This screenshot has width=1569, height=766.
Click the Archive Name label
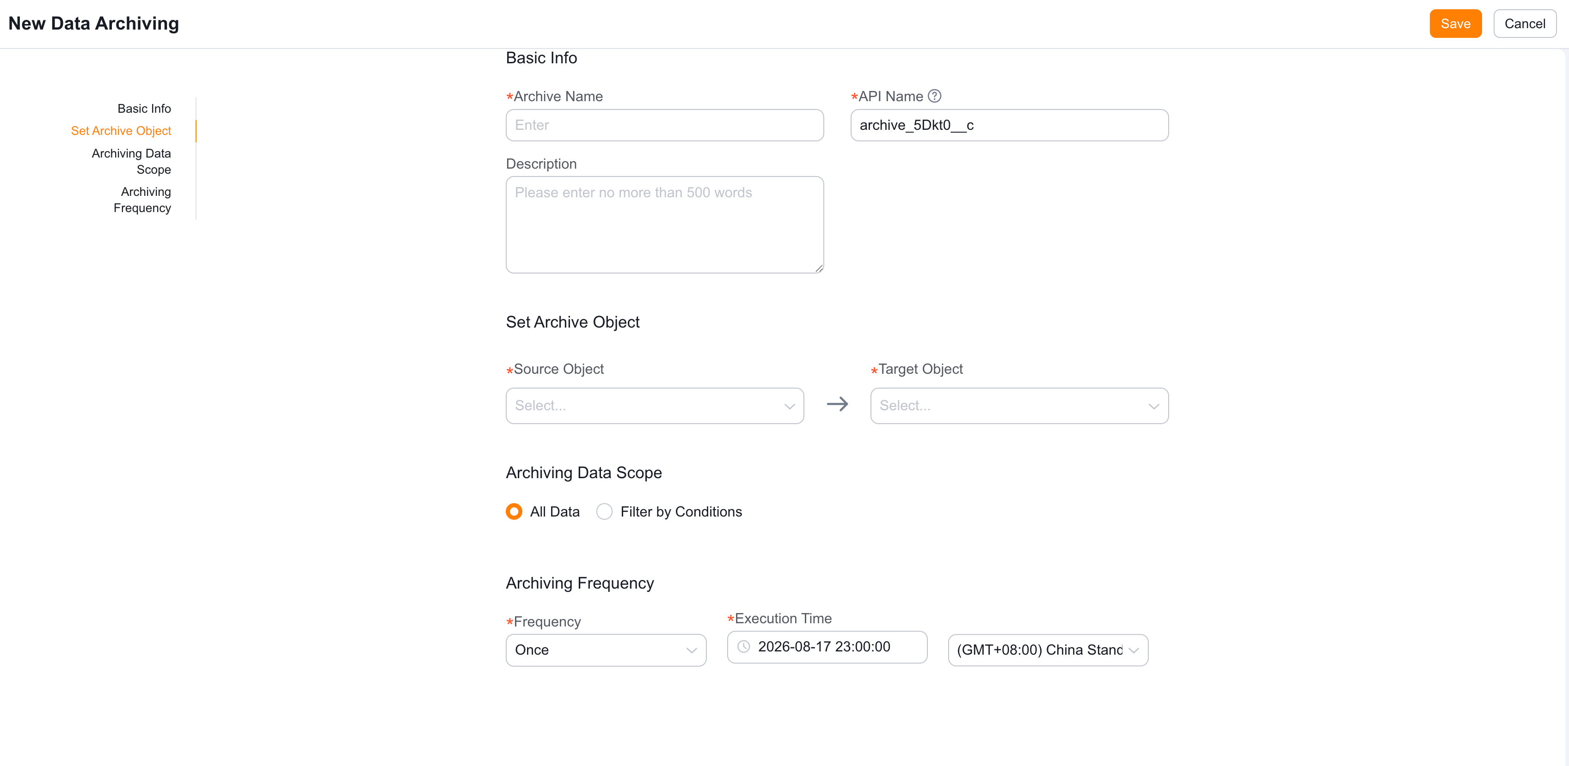point(558,96)
